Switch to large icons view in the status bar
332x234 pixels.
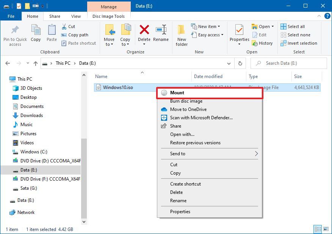[327, 229]
